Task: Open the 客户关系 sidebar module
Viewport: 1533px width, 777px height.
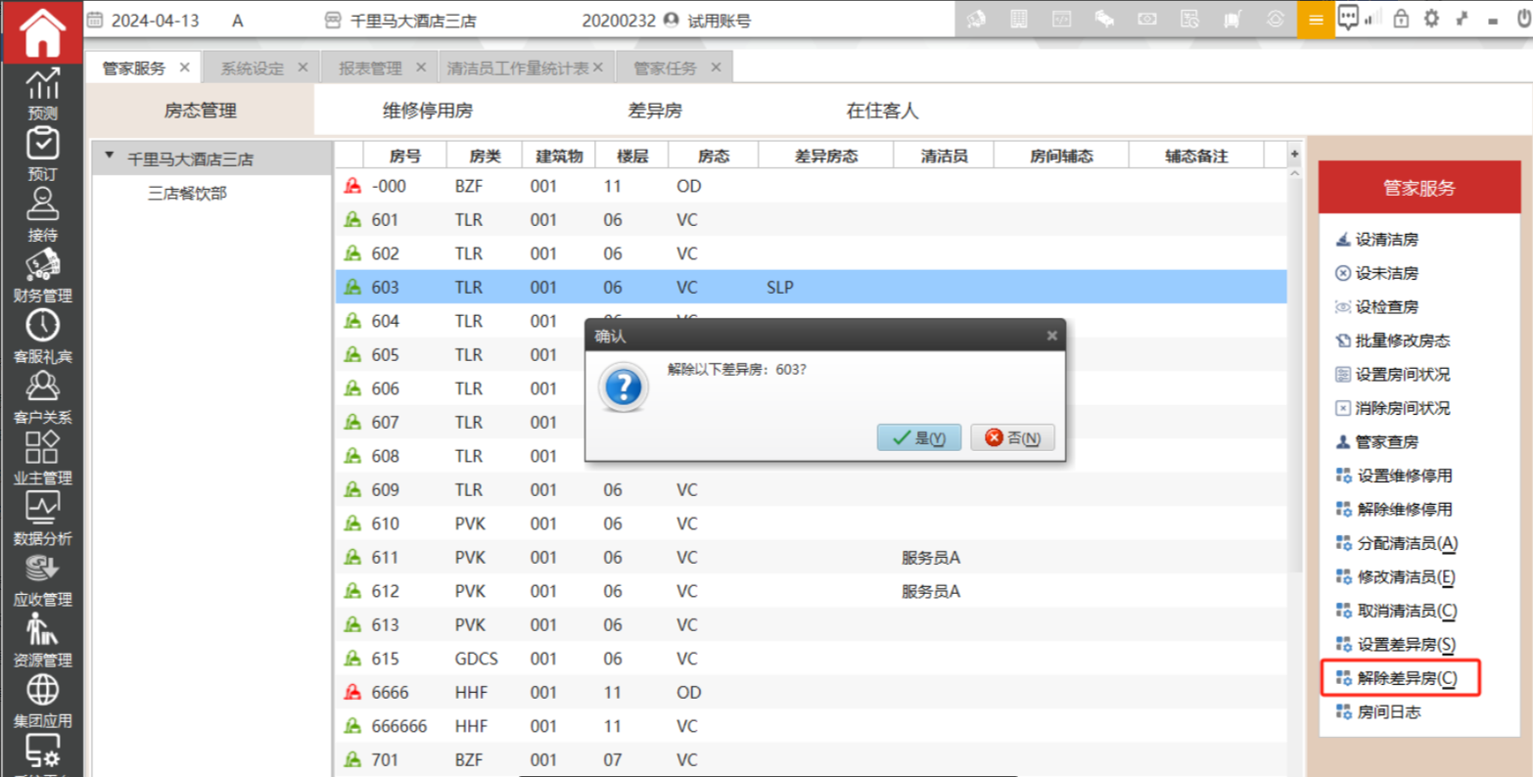Action: (x=42, y=396)
